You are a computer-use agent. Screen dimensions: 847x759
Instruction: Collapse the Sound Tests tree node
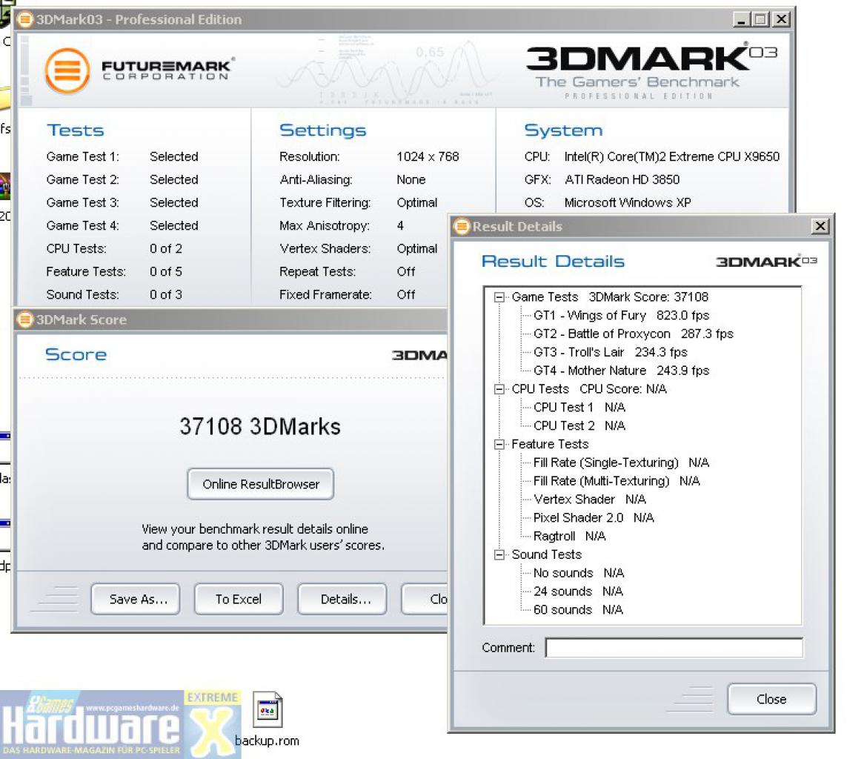point(499,555)
